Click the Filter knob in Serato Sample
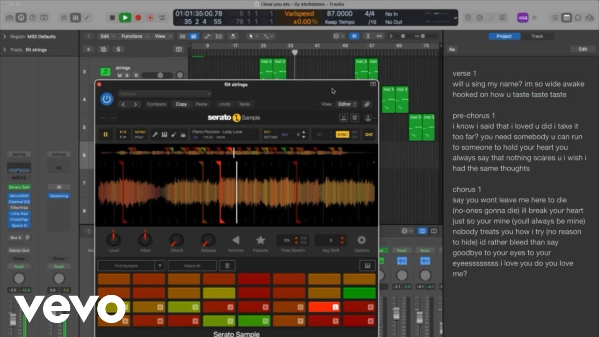Image resolution: width=599 pixels, height=337 pixels. (145, 240)
